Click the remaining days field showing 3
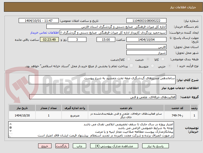Image resolution: width=203 pixels, height=153 pixels. pyautogui.click(x=77, y=39)
